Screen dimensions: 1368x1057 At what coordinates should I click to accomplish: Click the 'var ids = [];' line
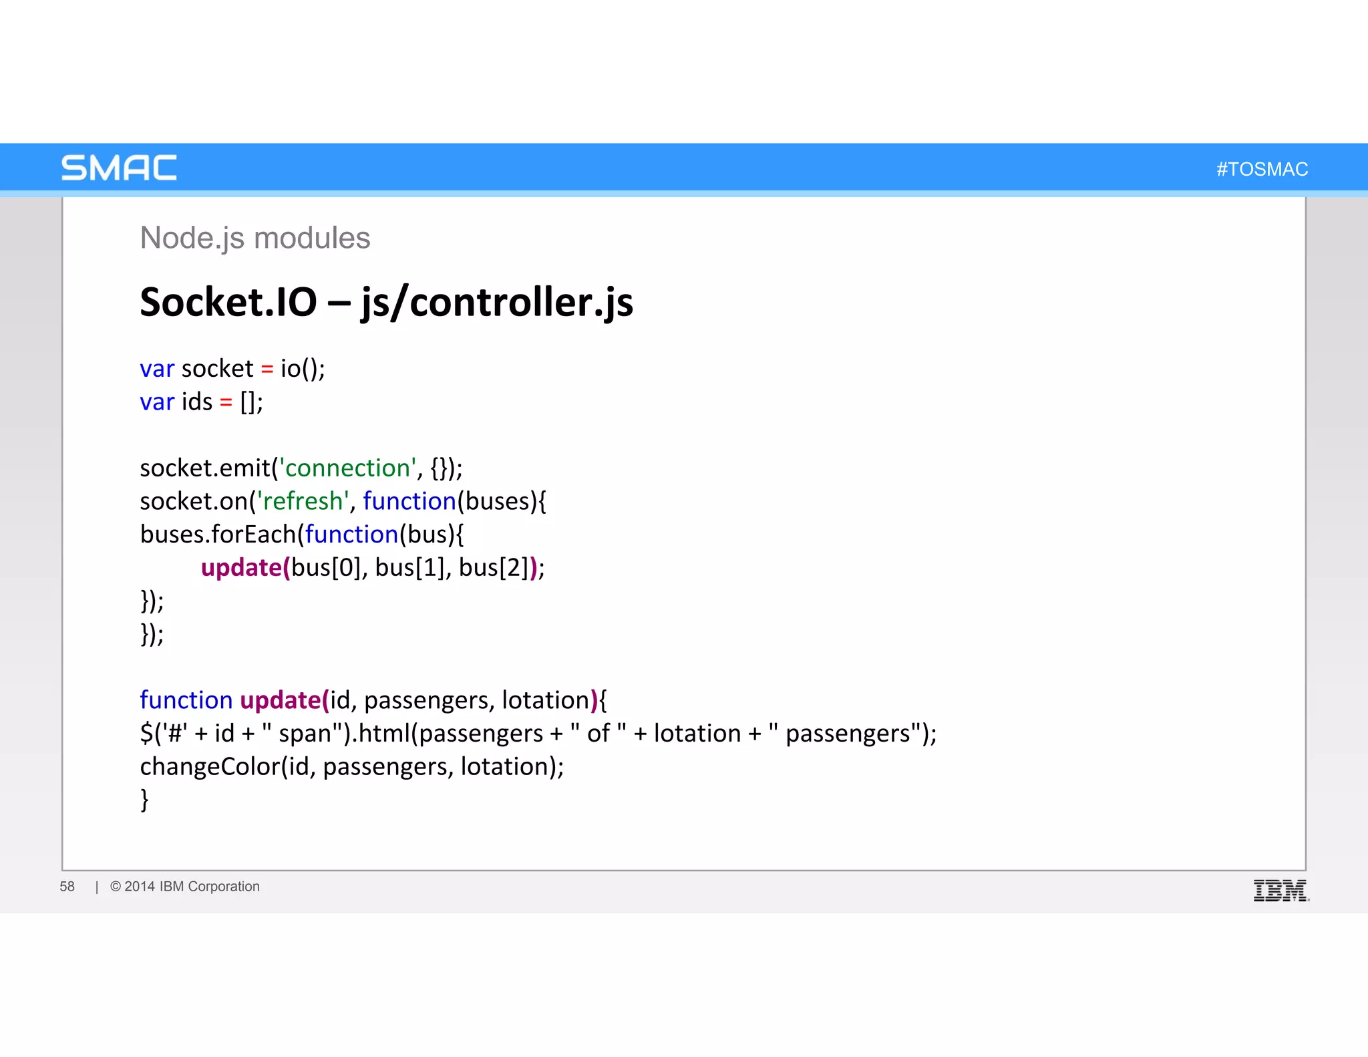tap(202, 402)
